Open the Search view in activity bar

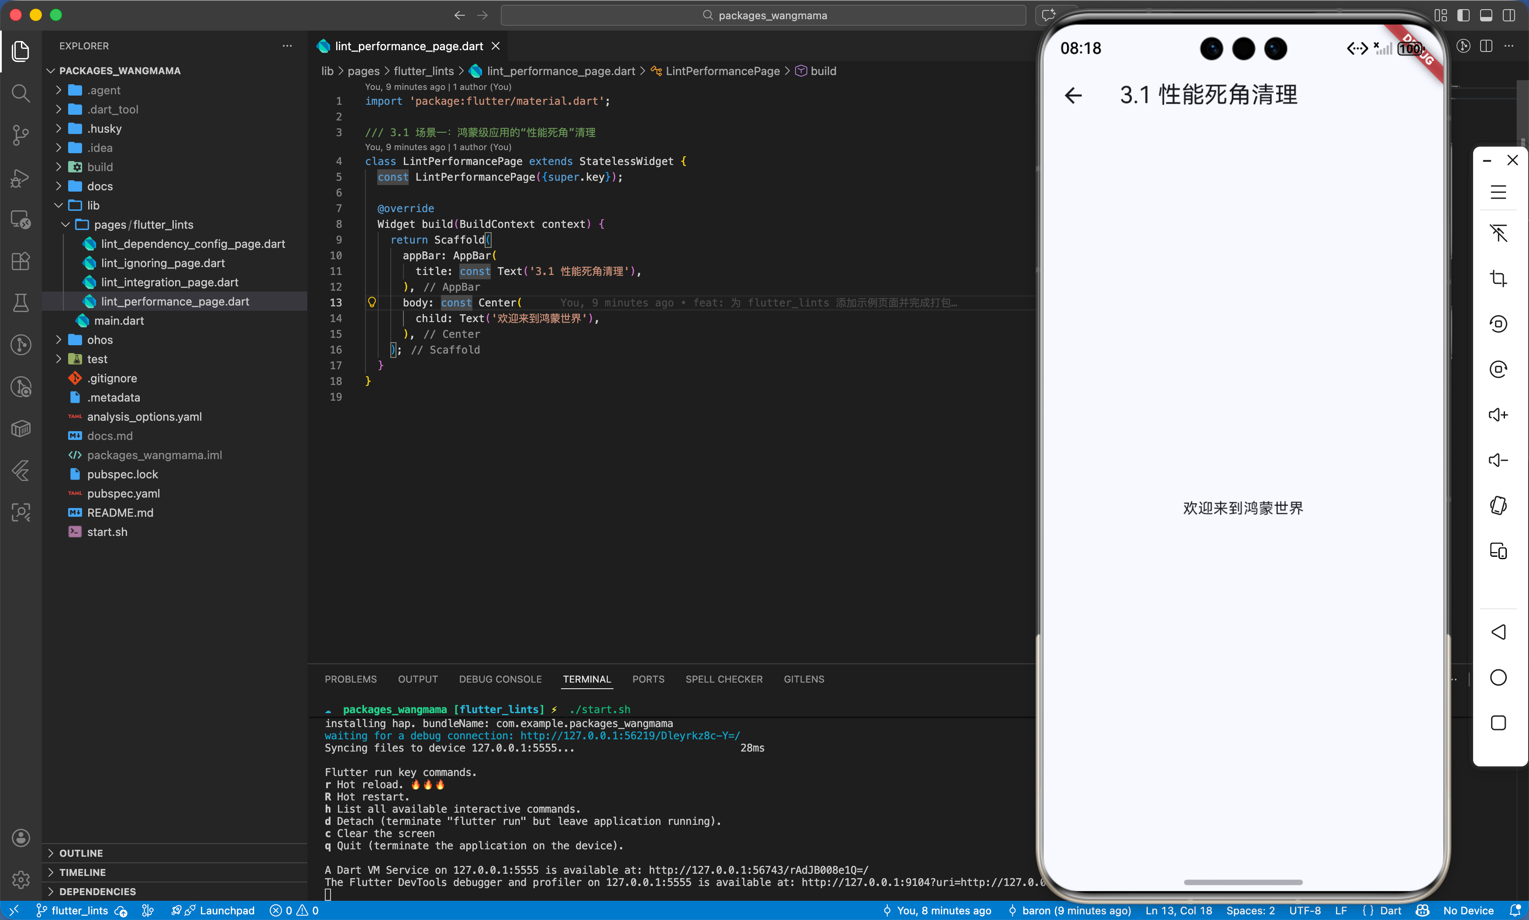[x=21, y=93]
